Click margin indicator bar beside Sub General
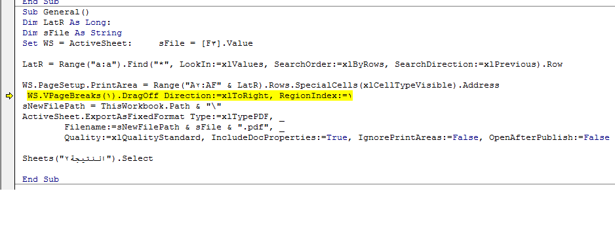615x240 pixels. coord(7,12)
